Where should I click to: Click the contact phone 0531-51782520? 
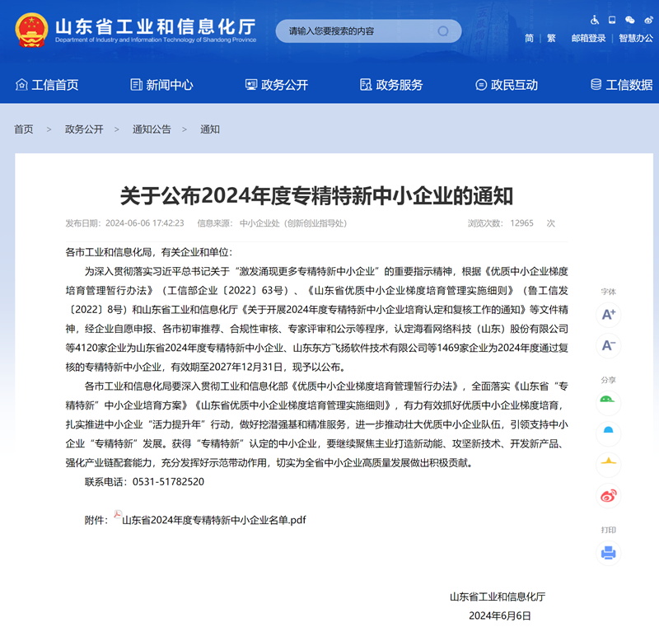point(168,481)
